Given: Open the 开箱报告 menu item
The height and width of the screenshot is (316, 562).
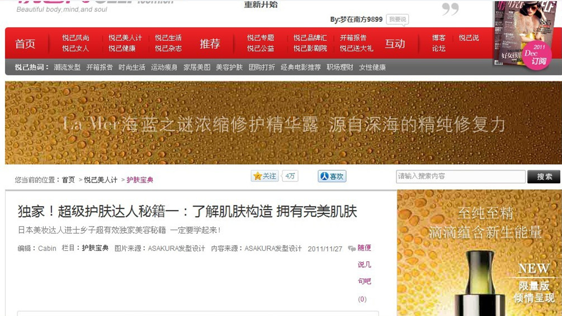Looking at the screenshot, I should 353,37.
